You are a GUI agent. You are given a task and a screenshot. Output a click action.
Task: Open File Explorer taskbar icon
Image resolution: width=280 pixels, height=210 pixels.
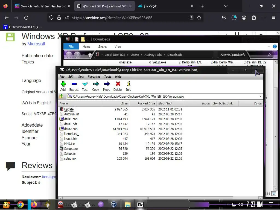(127, 205)
